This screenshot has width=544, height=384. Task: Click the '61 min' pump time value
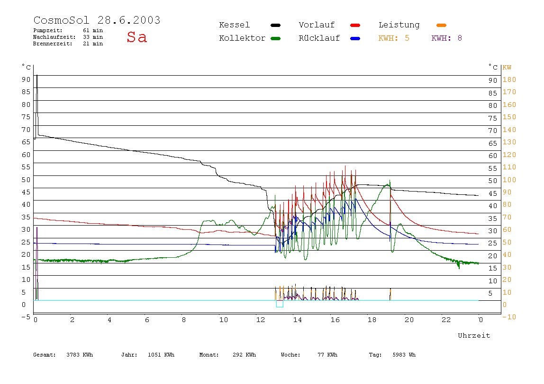click(92, 30)
